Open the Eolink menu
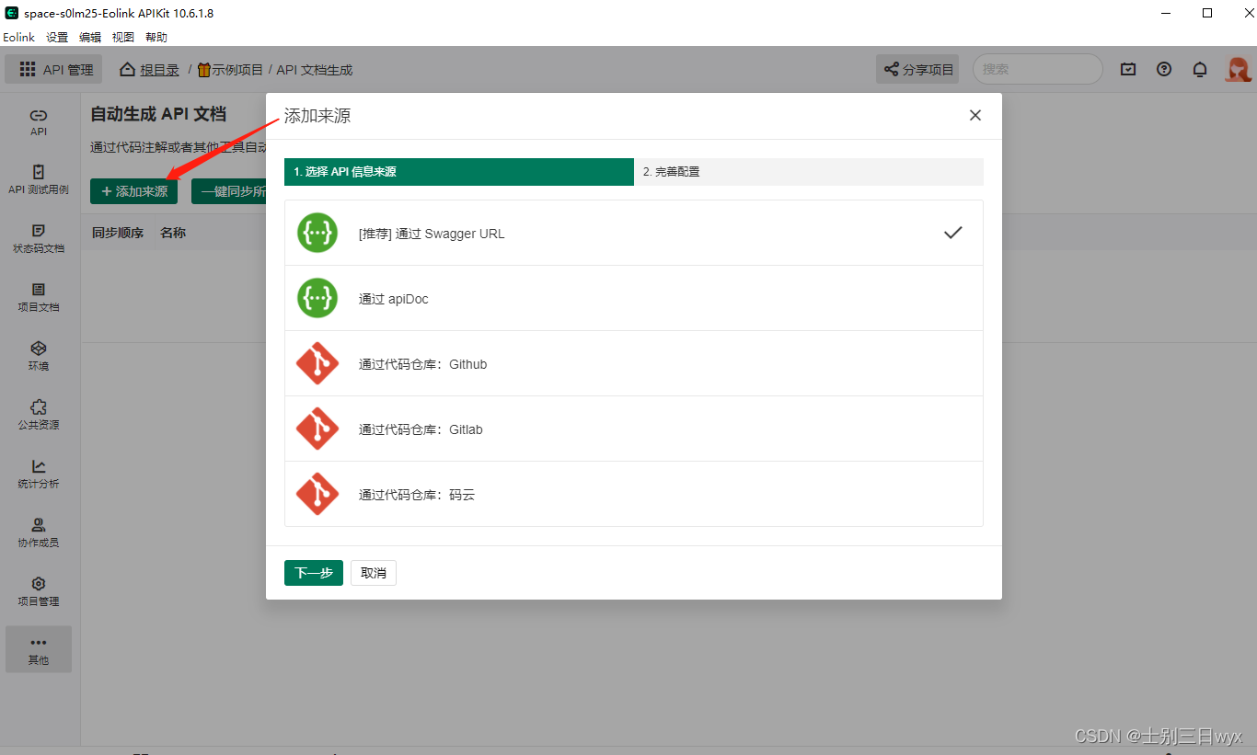The height and width of the screenshot is (755, 1257). (18, 37)
